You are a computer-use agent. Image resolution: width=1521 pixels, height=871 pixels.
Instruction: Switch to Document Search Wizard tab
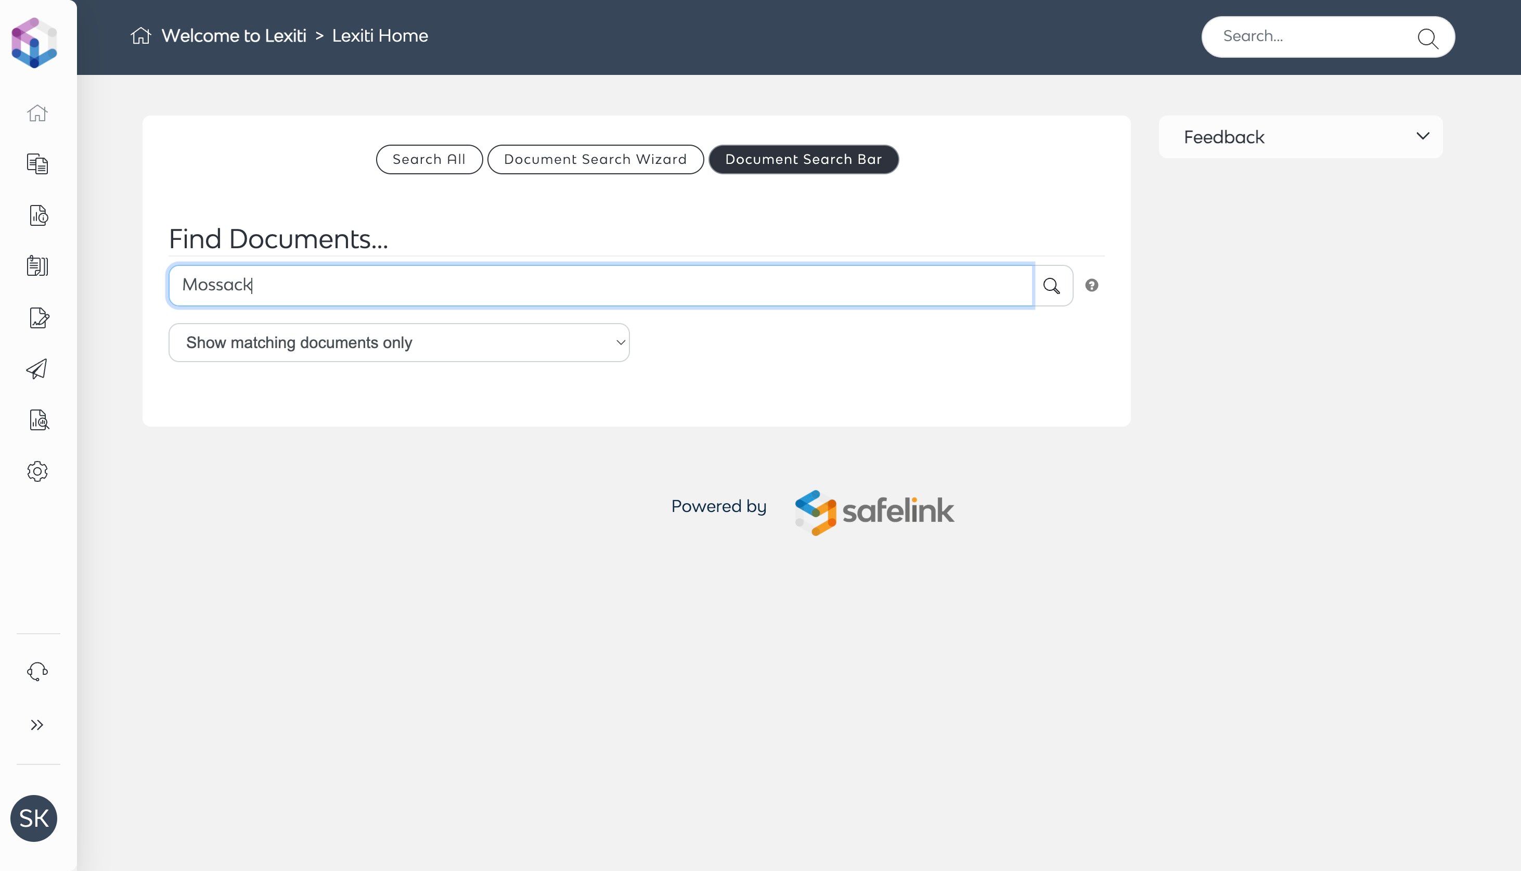pos(595,159)
